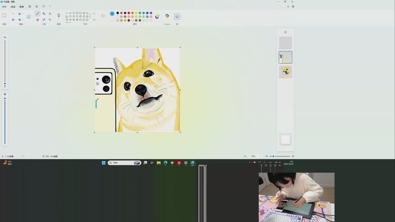The height and width of the screenshot is (222, 395).
Task: Click the redo arrow
Action: point(50,6)
